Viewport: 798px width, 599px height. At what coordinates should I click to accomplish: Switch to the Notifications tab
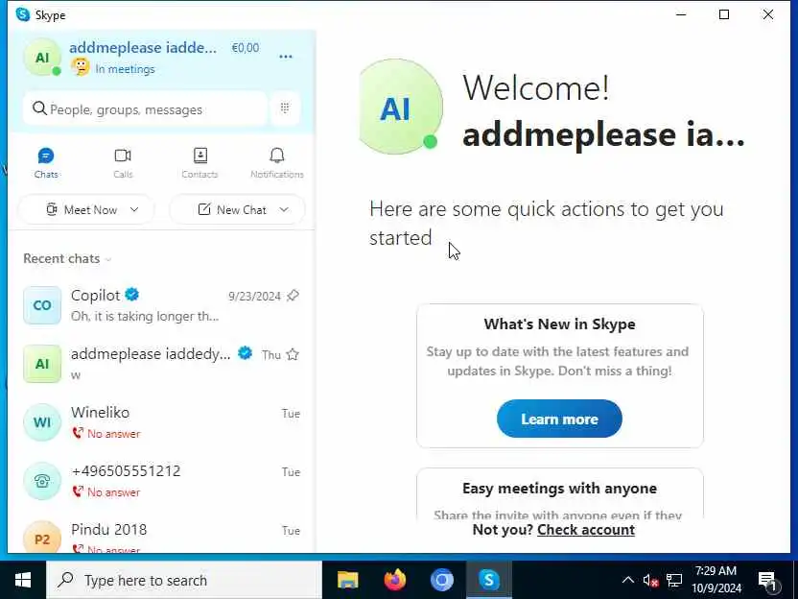pos(277,163)
